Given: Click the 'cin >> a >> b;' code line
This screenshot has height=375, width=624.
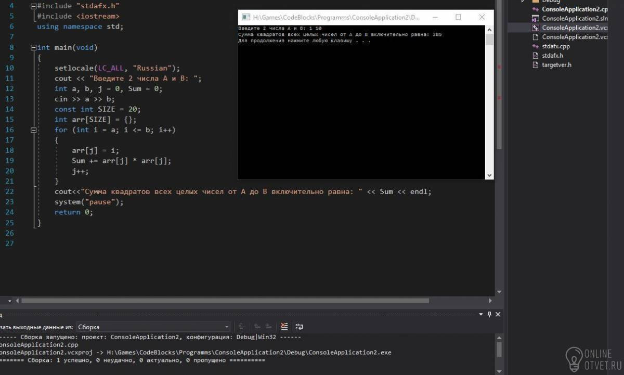Looking at the screenshot, I should pos(85,99).
